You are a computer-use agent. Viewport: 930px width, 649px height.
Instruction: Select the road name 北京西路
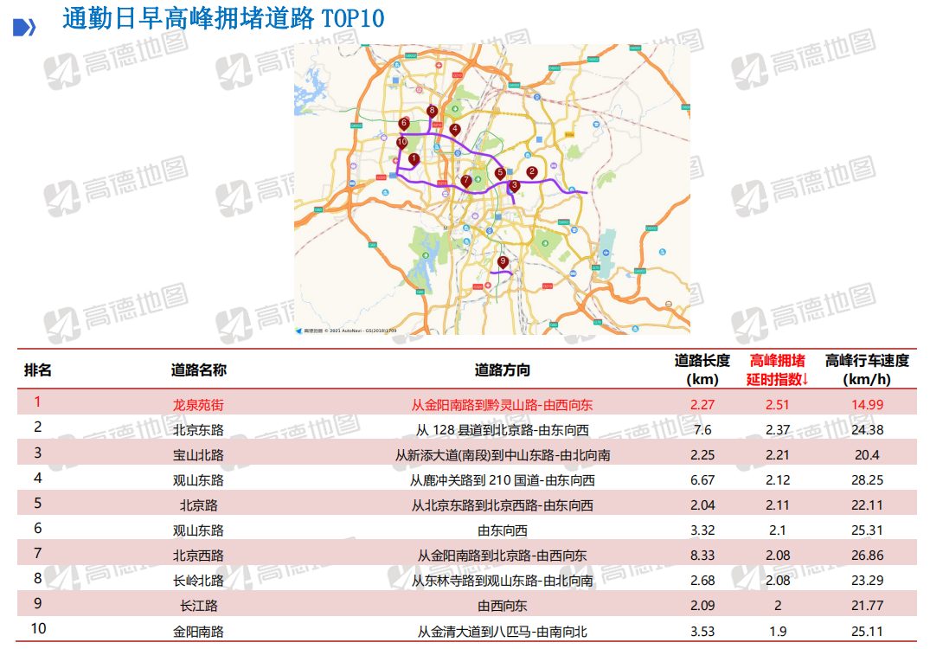[x=198, y=556]
